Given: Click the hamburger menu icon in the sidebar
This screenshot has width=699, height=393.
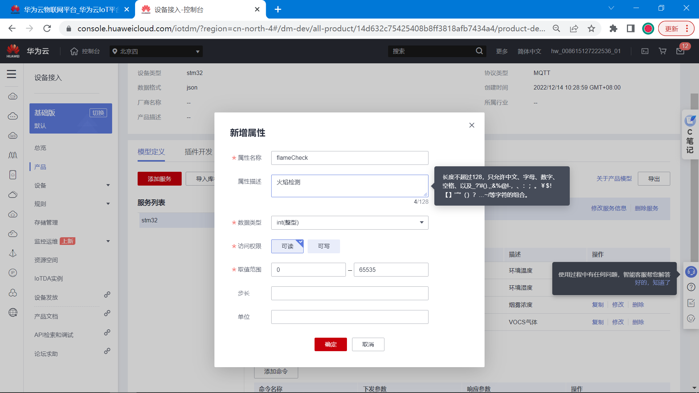Looking at the screenshot, I should [11, 74].
